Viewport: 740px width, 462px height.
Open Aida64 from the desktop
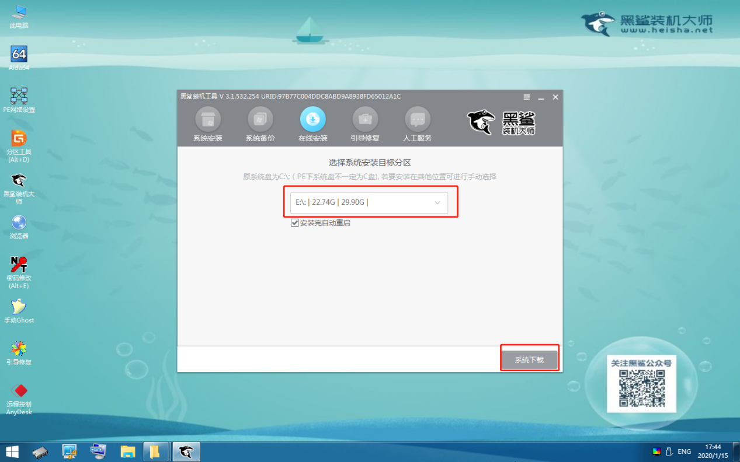tap(19, 54)
